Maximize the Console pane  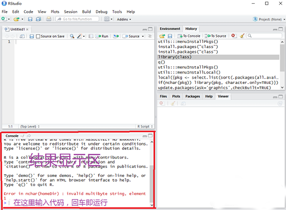pos(150,136)
